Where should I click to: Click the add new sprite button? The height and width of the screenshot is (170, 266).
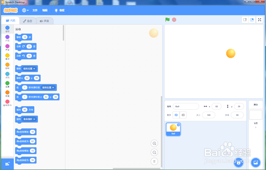click(239, 163)
